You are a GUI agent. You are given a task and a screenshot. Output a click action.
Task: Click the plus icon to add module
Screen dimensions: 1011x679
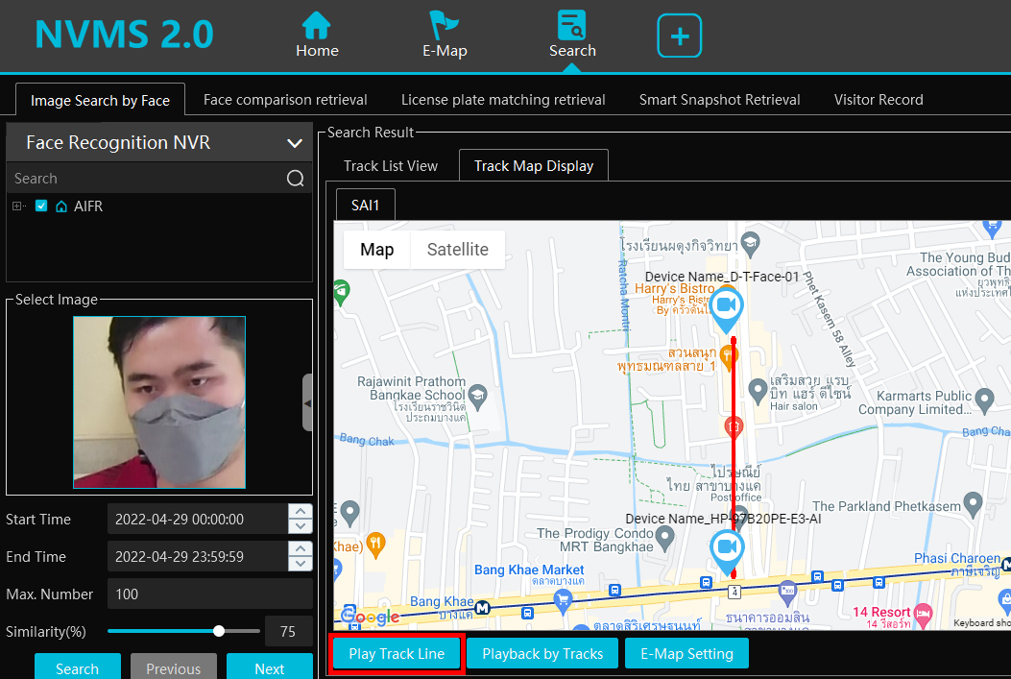pyautogui.click(x=679, y=36)
